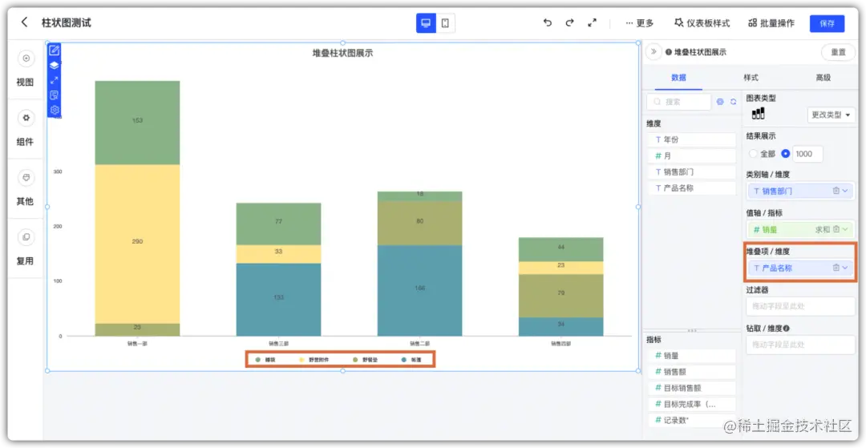Expand options for 销售部门 in 类别轴
This screenshot has height=448, width=866.
tap(845, 191)
